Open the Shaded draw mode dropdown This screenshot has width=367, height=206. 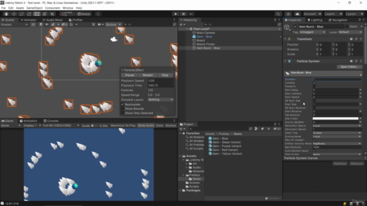(x=14, y=25)
